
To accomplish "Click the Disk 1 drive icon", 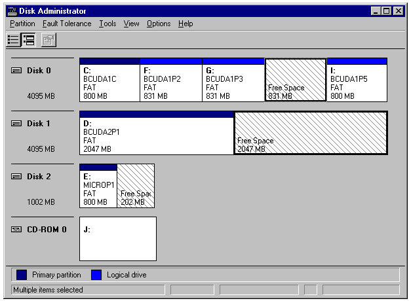I will pyautogui.click(x=17, y=124).
